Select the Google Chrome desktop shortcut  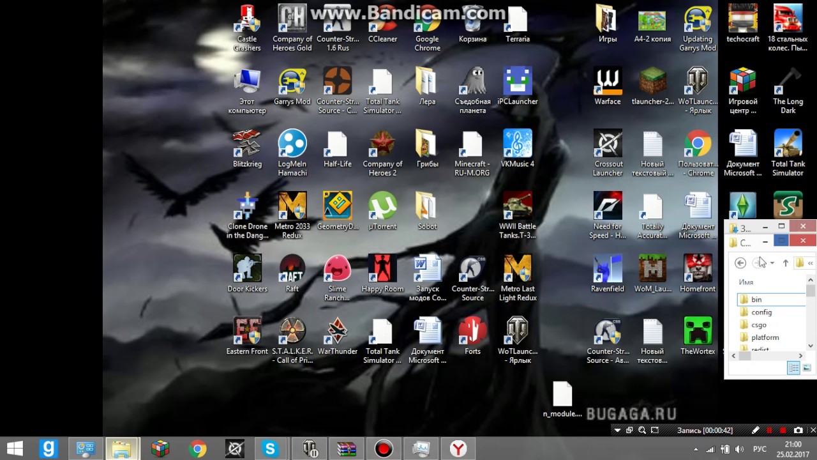tap(427, 29)
